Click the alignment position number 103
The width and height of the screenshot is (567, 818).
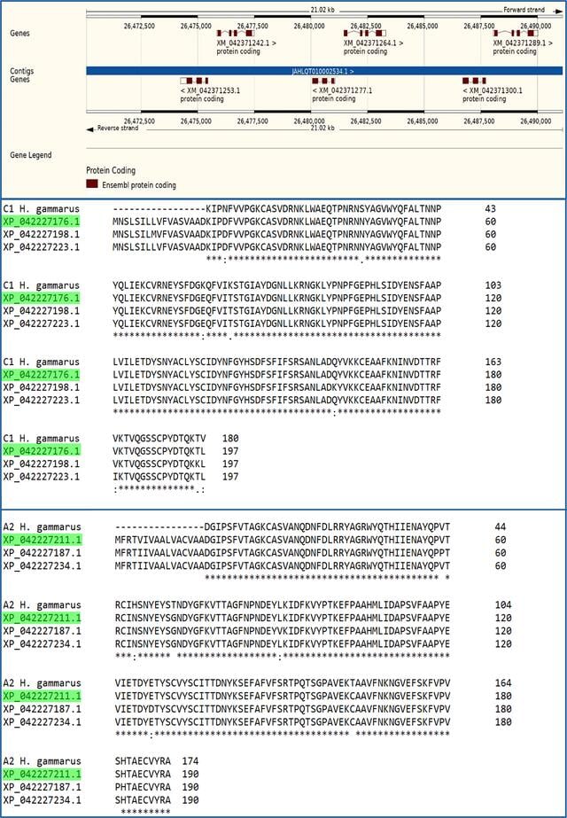pos(493,285)
